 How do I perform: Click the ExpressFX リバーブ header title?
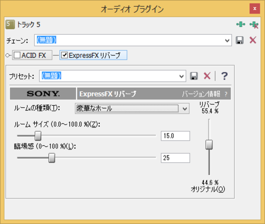click(108, 94)
